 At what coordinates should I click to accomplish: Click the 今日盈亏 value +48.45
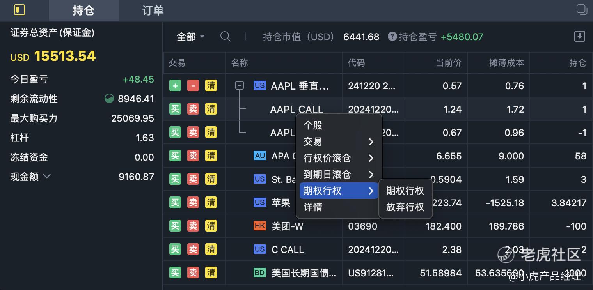click(138, 79)
